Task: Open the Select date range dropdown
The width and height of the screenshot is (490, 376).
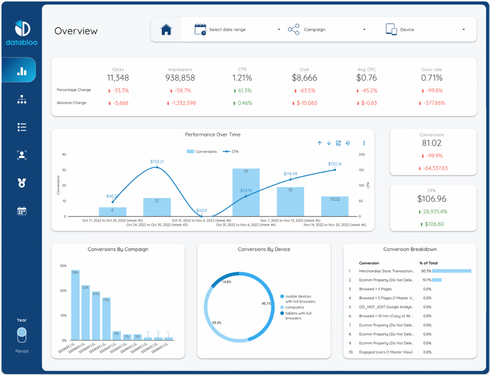Action: click(x=237, y=30)
